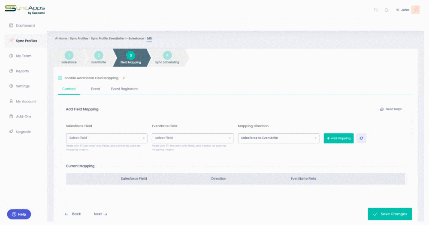Click the SyncApps by Cazoomi logo
This screenshot has height=225, width=429.
click(x=25, y=9)
